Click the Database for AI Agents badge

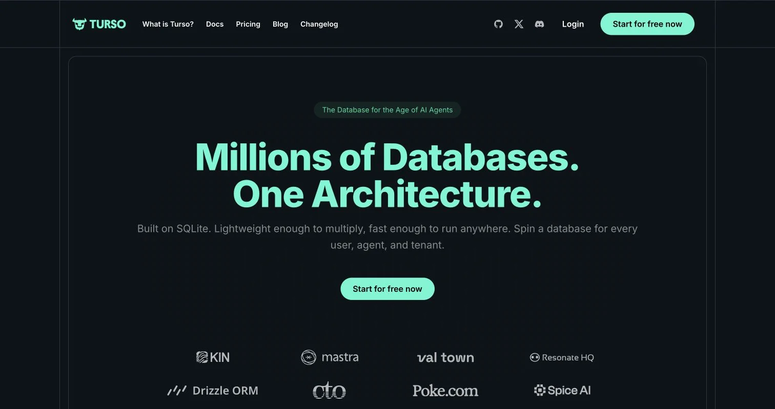pyautogui.click(x=387, y=110)
